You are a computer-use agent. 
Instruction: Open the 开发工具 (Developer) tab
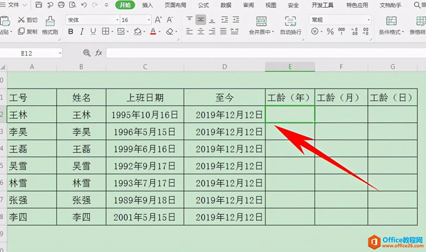pyautogui.click(x=322, y=5)
